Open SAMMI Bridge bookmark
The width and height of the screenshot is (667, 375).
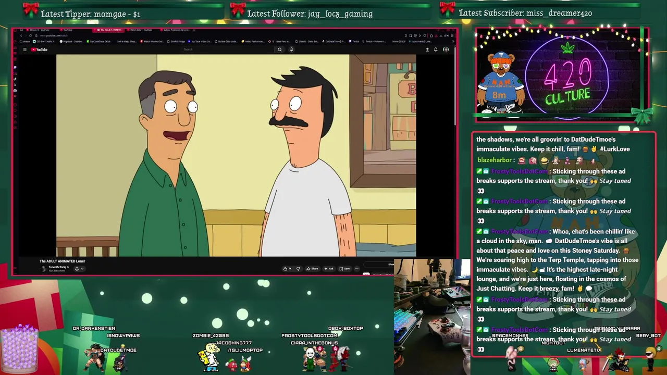click(x=177, y=41)
